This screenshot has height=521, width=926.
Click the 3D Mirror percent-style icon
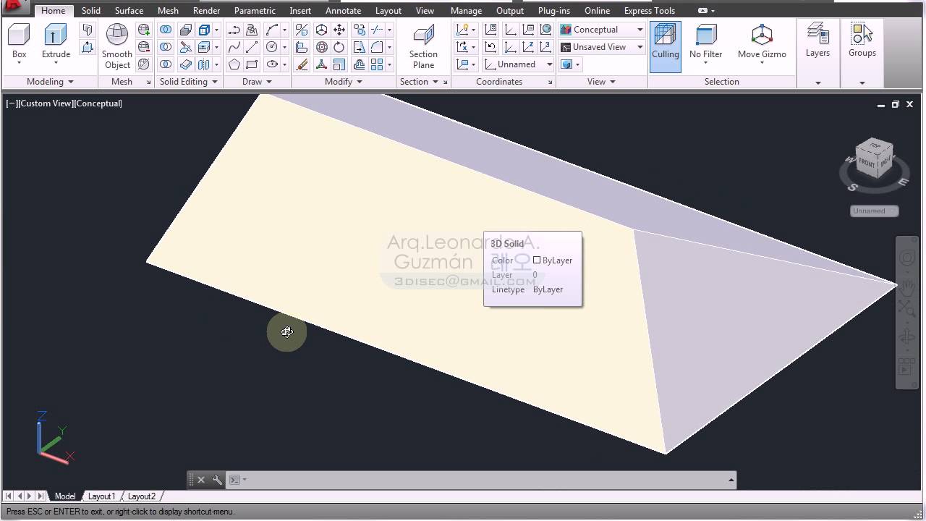pos(302,30)
